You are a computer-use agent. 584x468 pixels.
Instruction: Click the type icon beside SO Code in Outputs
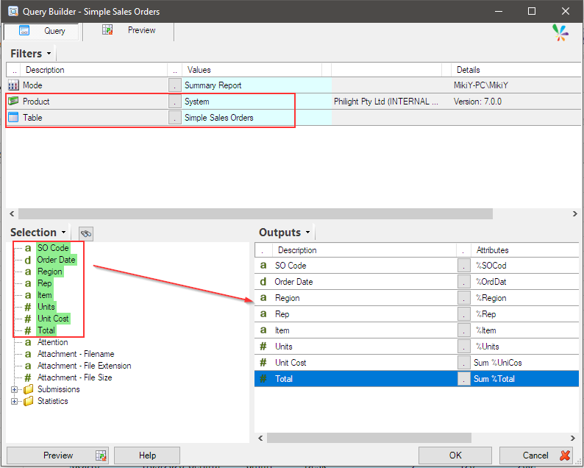(263, 266)
